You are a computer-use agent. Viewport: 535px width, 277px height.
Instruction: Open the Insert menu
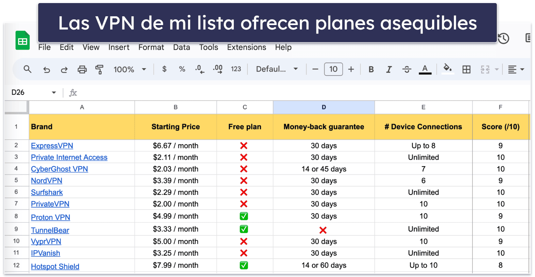pyautogui.click(x=119, y=47)
